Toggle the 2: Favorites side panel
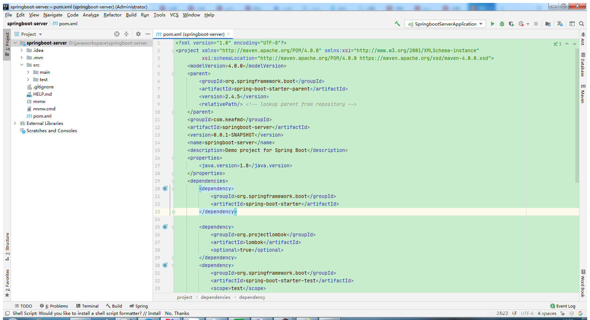The image size is (590, 320). (x=7, y=283)
